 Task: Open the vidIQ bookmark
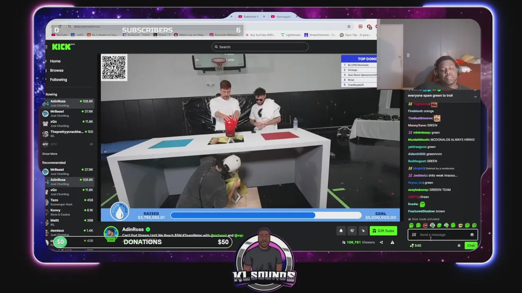tap(78, 35)
